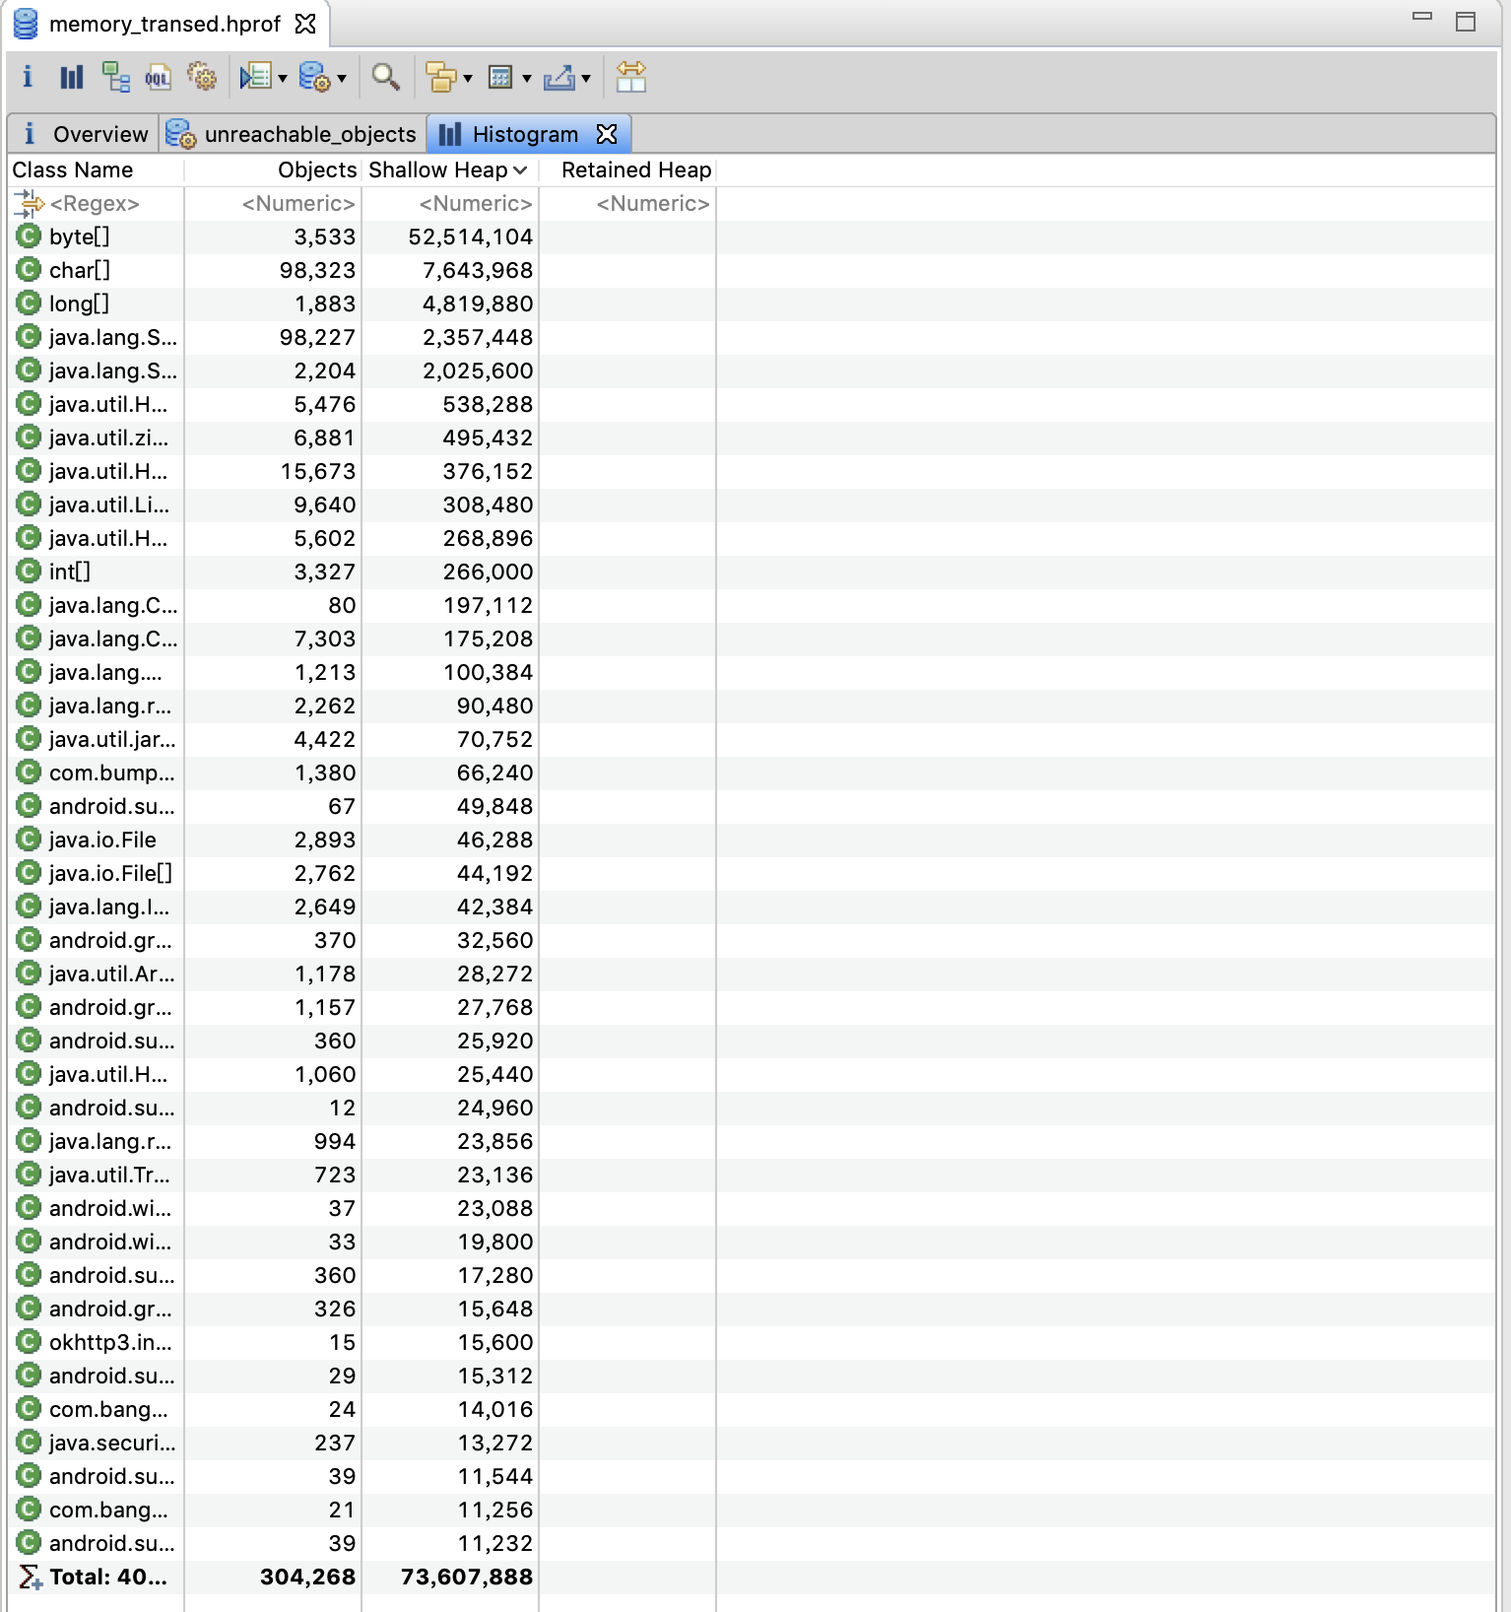Switch to the unreachable_objects tab

tap(293, 134)
